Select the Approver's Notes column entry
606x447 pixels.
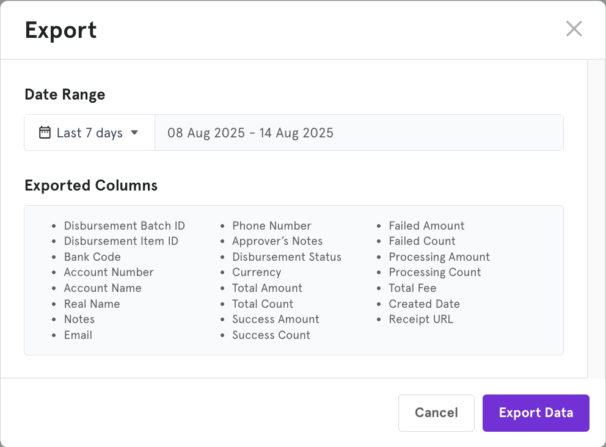pyautogui.click(x=277, y=241)
